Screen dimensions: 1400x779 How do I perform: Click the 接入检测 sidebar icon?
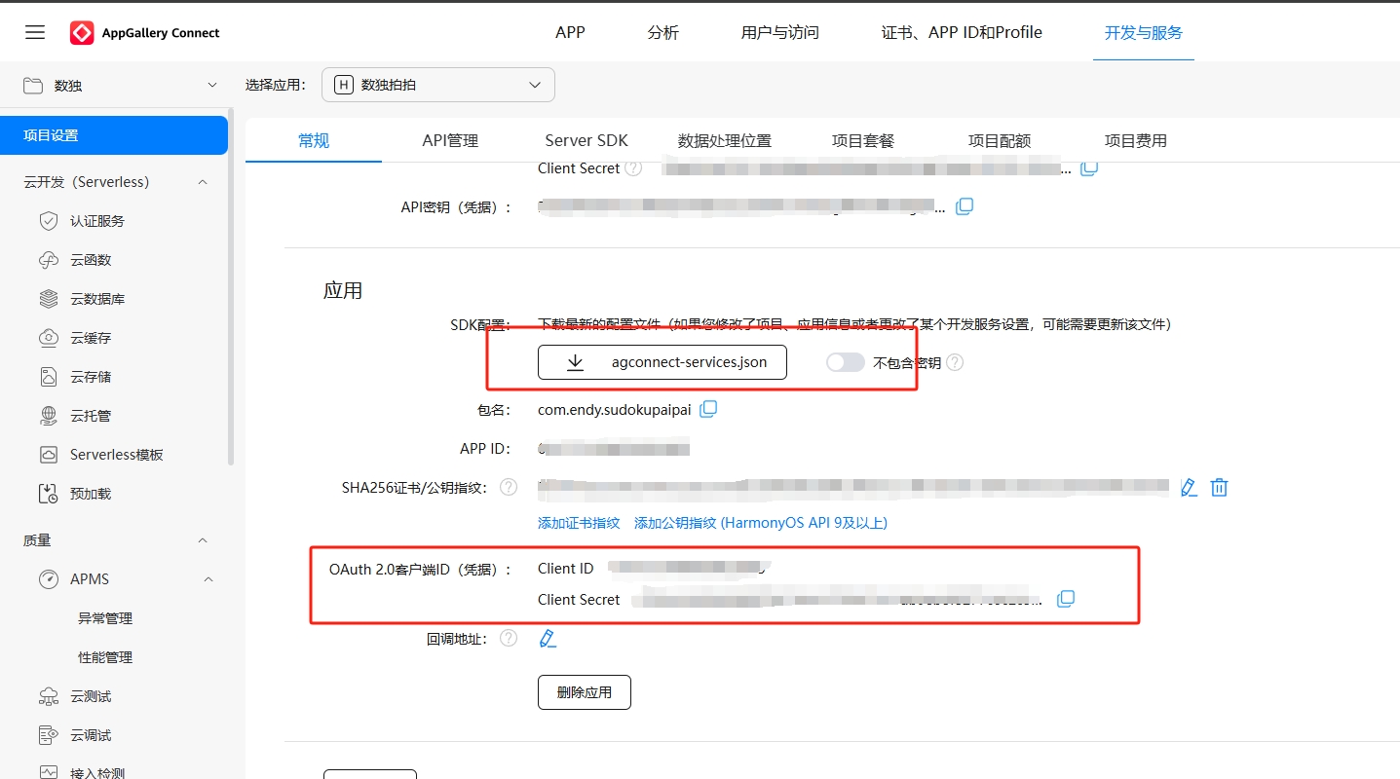pyautogui.click(x=49, y=772)
